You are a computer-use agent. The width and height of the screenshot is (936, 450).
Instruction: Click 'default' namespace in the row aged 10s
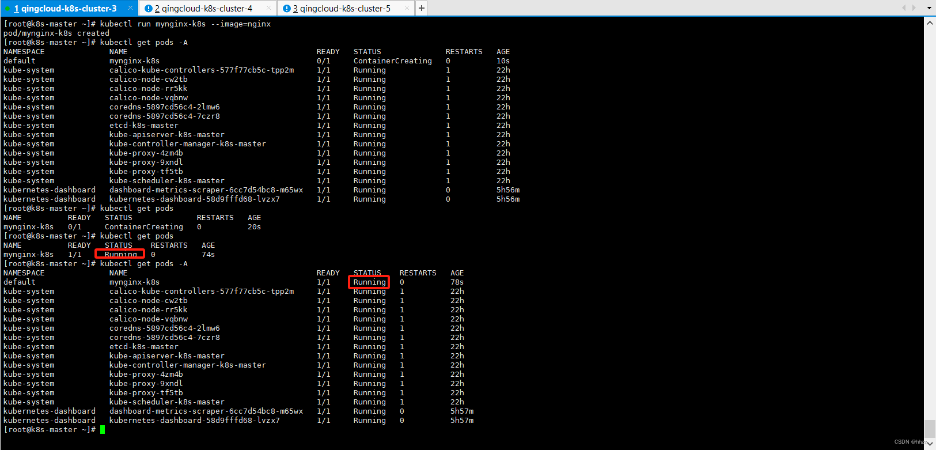point(20,61)
